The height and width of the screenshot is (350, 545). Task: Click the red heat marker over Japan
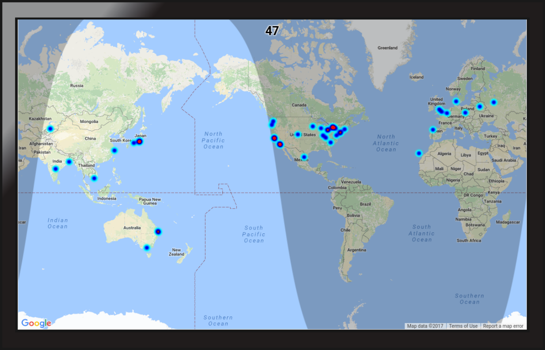(139, 141)
